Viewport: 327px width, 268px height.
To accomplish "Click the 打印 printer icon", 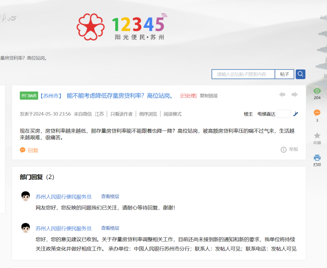I will pyautogui.click(x=317, y=158).
